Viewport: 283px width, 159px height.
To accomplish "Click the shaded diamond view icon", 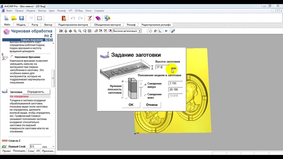I will coord(155,31).
